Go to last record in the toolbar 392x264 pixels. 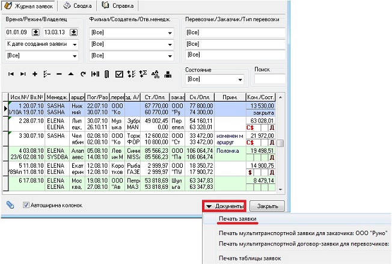point(23,74)
